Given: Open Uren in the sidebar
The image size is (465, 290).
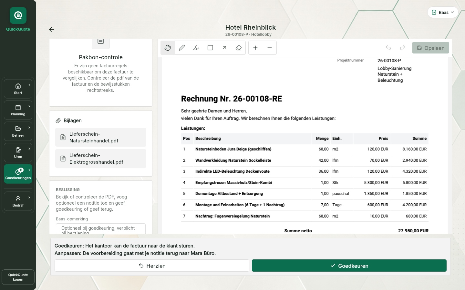Looking at the screenshot, I should [18, 152].
